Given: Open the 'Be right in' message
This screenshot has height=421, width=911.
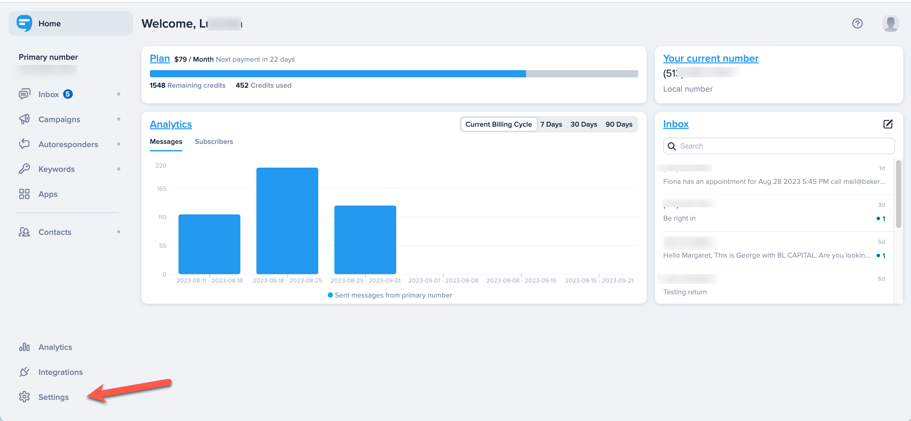Looking at the screenshot, I should tap(774, 213).
